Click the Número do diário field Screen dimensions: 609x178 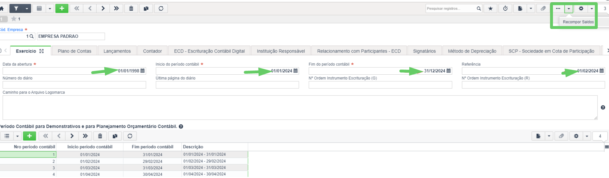point(74,85)
